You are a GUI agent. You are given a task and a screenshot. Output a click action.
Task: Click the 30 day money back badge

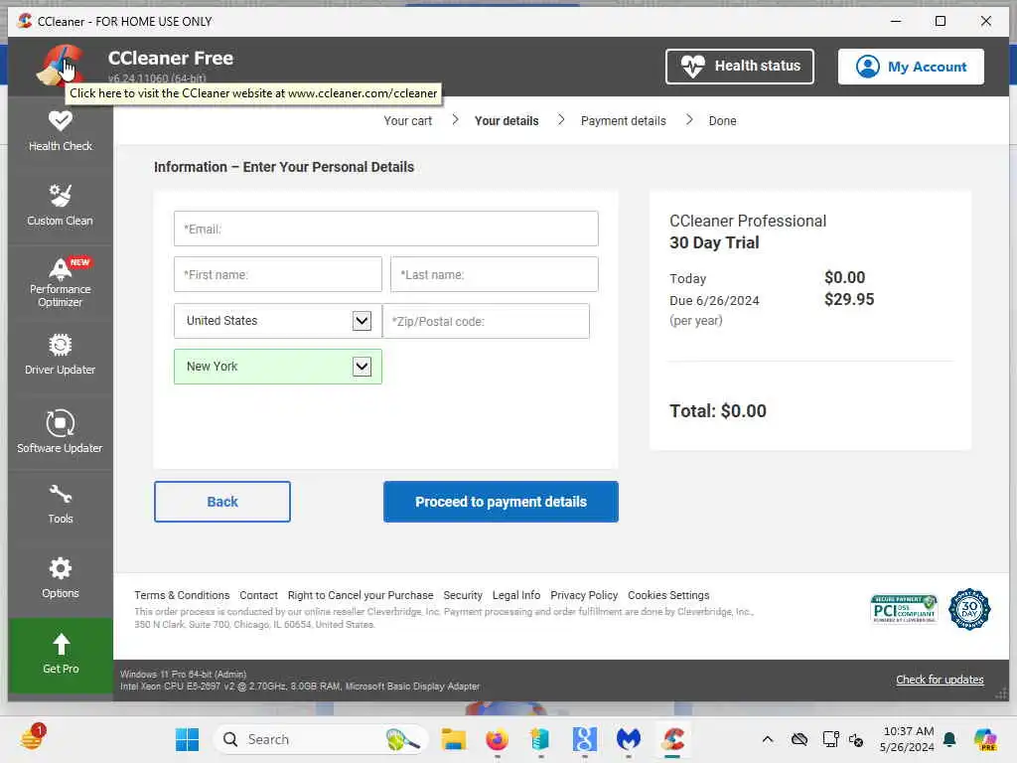click(x=969, y=609)
